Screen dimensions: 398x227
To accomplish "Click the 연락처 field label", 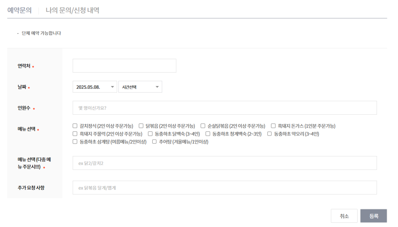I will click(x=24, y=66).
